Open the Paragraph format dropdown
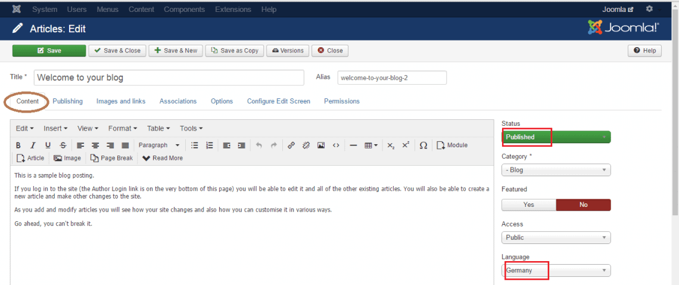This screenshot has width=679, height=285. point(158,145)
